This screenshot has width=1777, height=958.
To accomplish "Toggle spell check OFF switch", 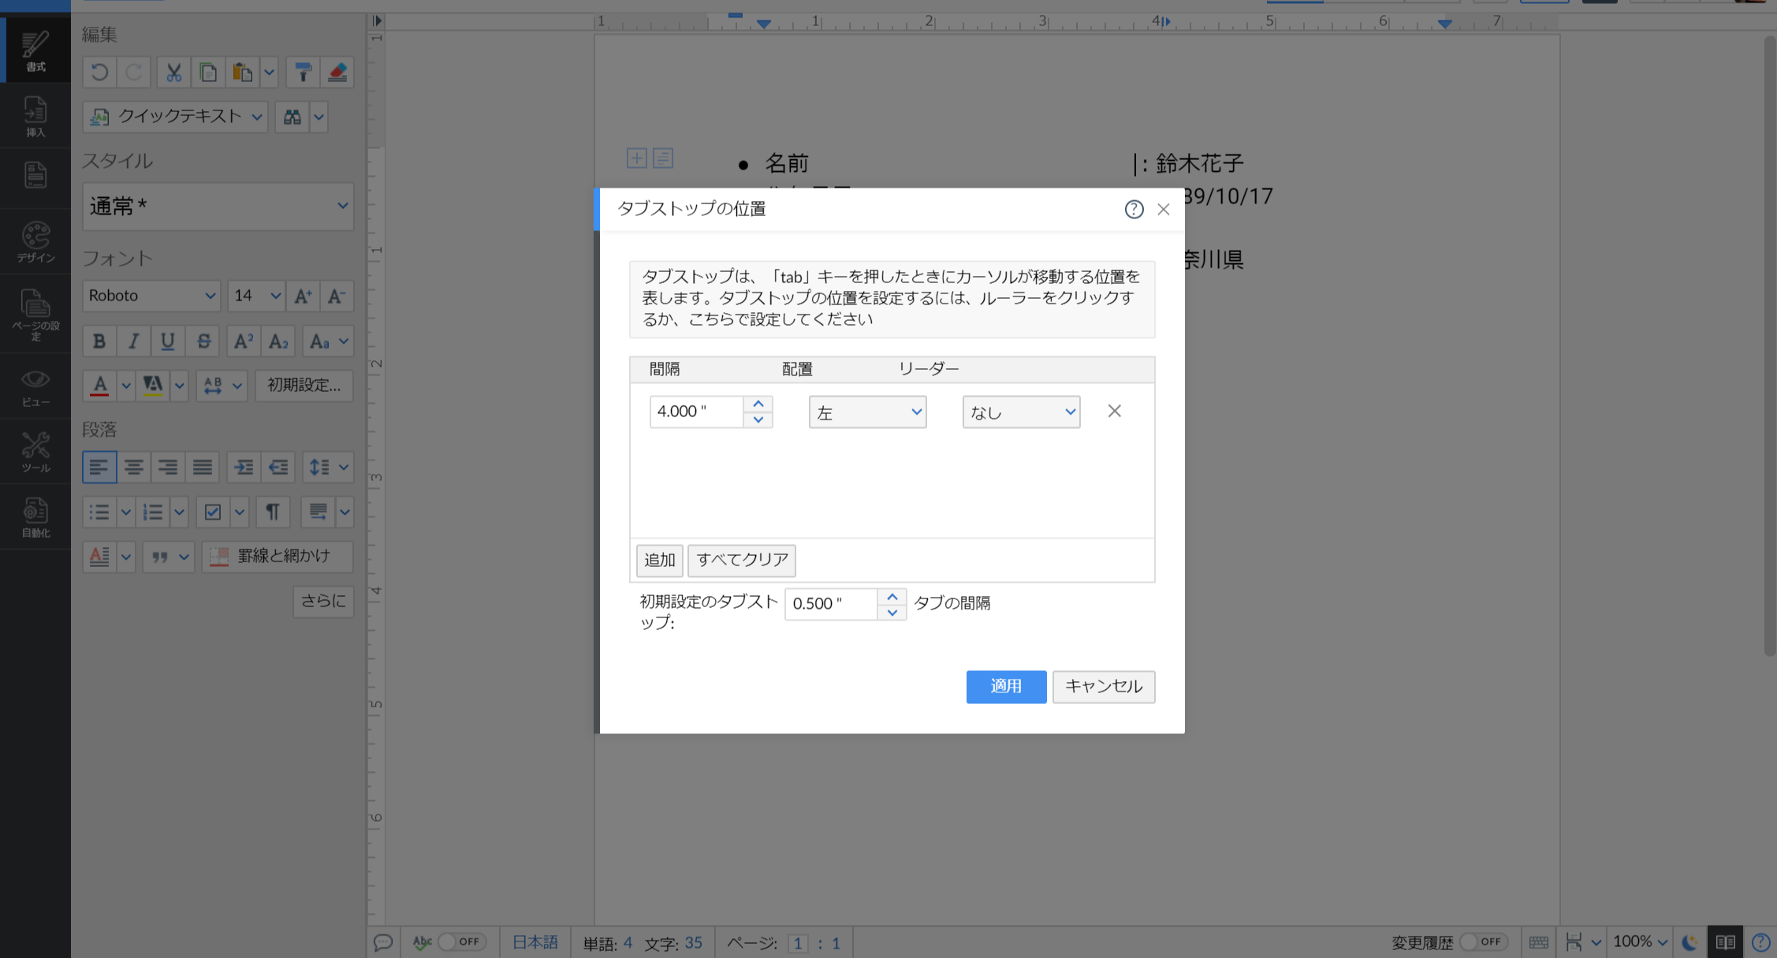I will (461, 941).
